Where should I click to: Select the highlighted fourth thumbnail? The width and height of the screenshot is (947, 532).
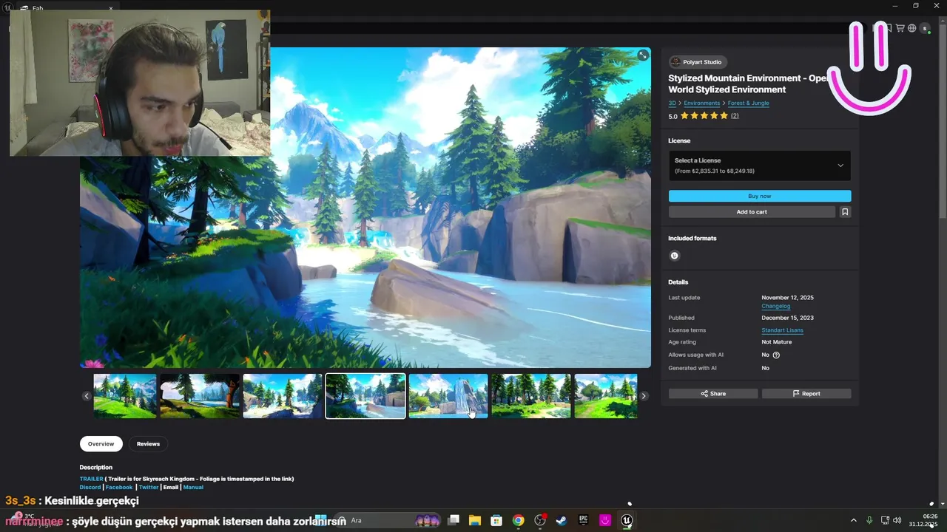365,396
